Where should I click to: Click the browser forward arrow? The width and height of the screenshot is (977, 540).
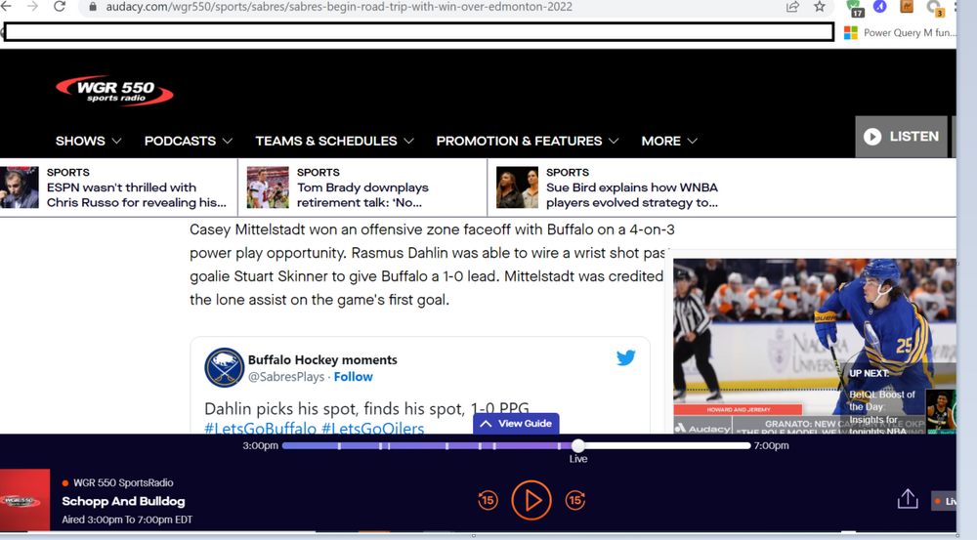[x=32, y=6]
